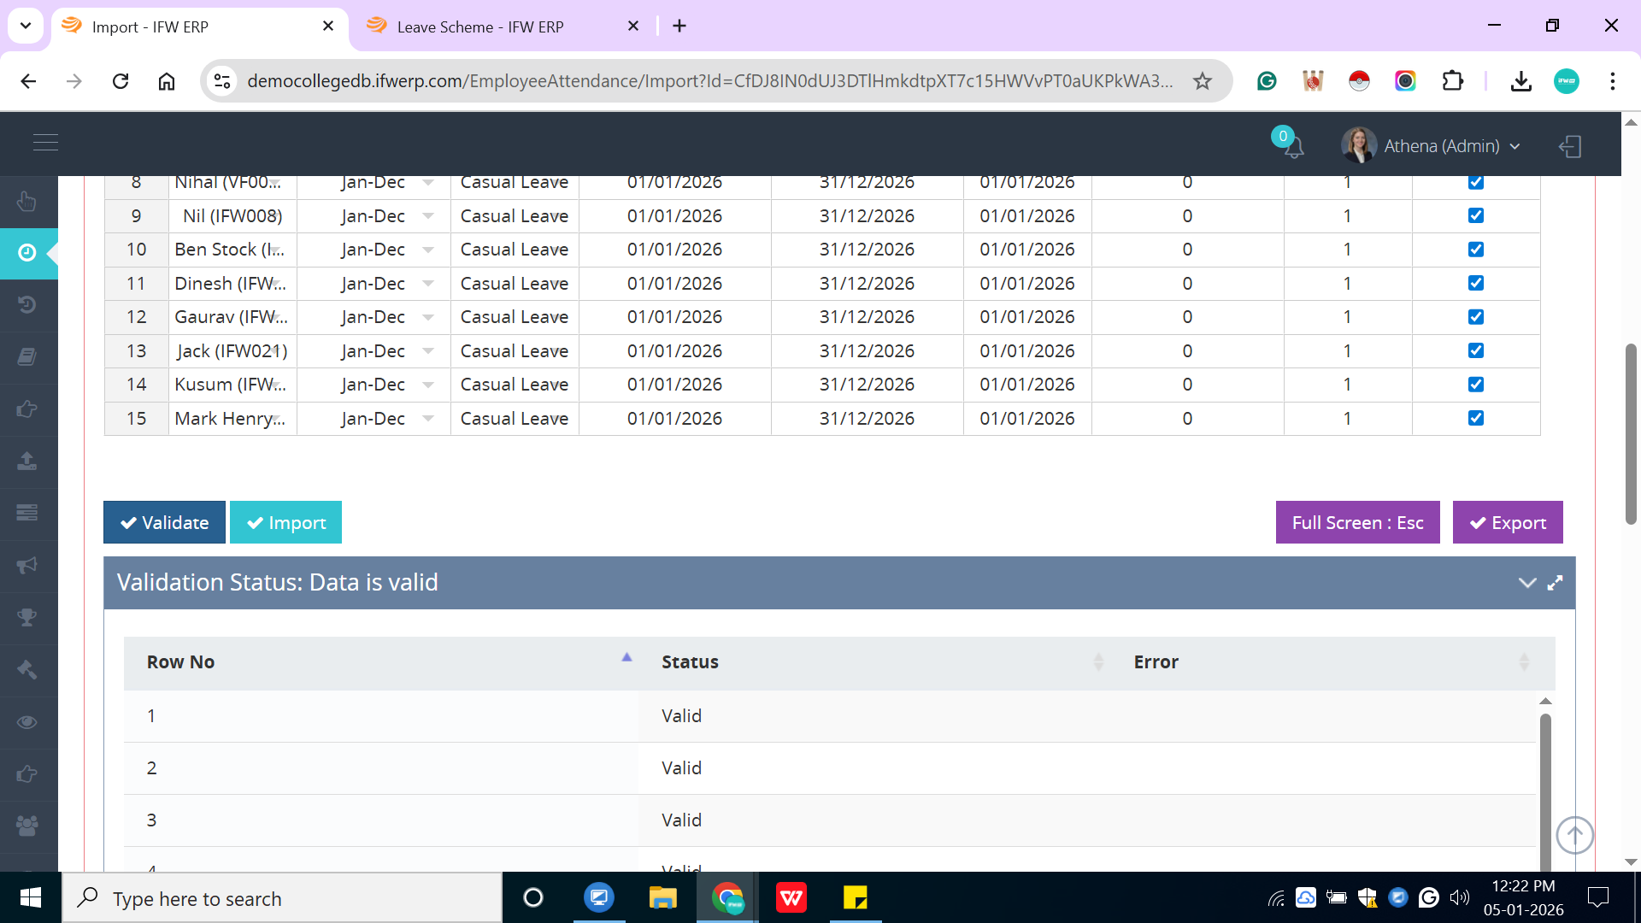Uncheck the checkbox for row 9 Nil
The width and height of the screenshot is (1641, 923).
tap(1476, 215)
